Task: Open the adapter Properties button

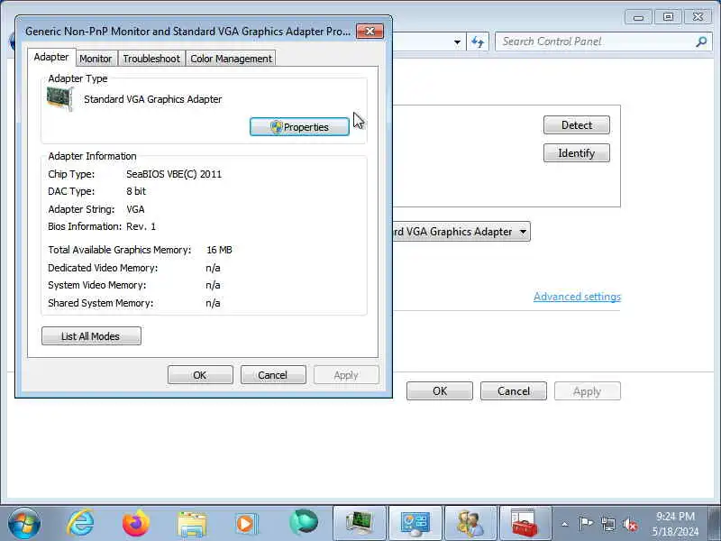Action: 299,127
